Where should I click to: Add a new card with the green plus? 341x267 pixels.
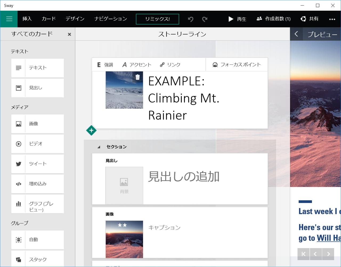pyautogui.click(x=91, y=130)
